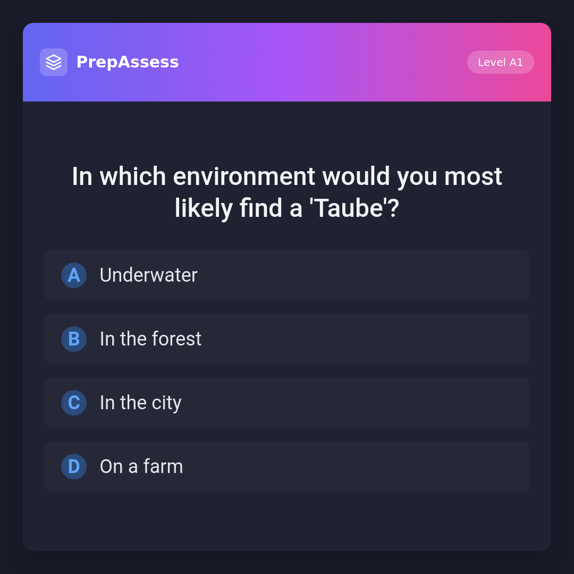Click the "In the forest" text label
The height and width of the screenshot is (574, 574).
click(x=150, y=339)
